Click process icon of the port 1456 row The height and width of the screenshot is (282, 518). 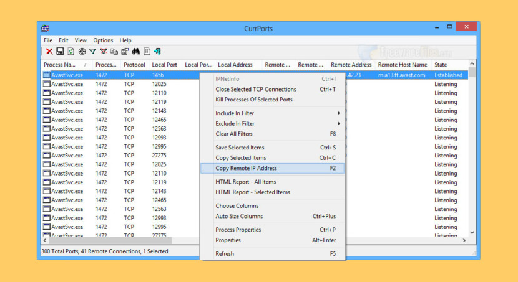pos(47,75)
